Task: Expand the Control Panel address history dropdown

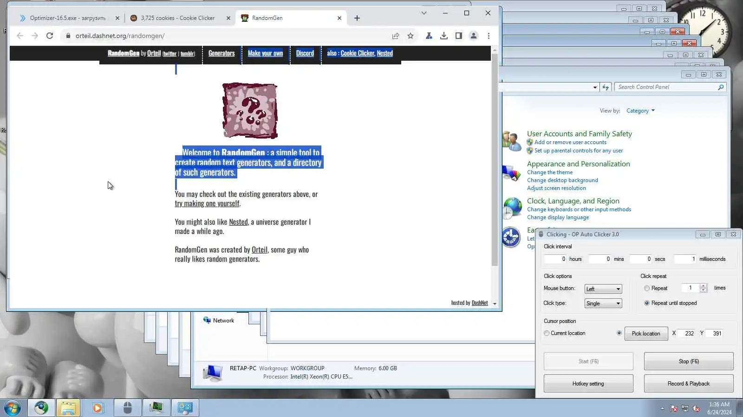Action: coord(595,87)
